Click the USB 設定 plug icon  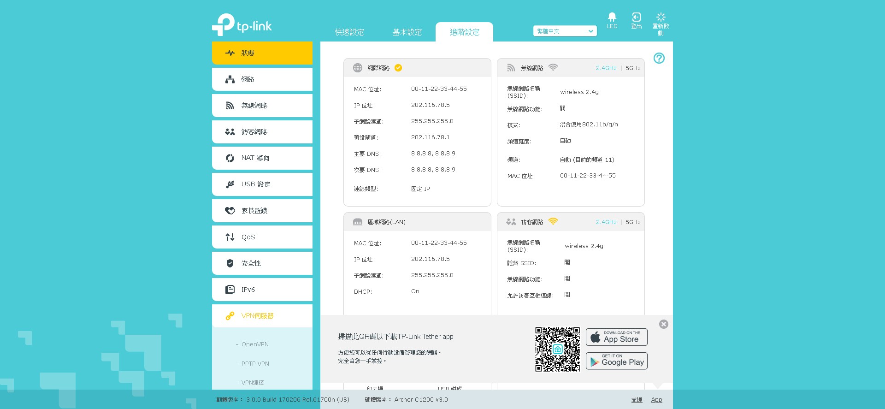230,184
